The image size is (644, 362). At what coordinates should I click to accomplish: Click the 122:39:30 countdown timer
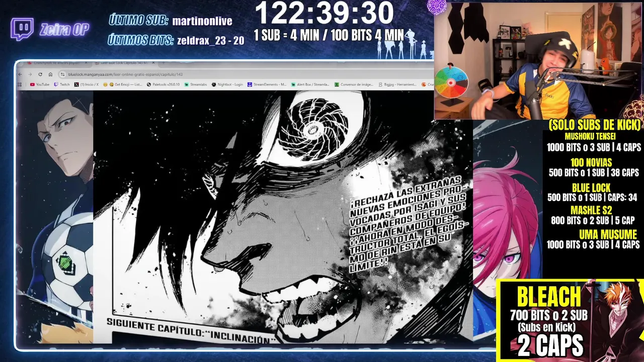[x=324, y=14]
